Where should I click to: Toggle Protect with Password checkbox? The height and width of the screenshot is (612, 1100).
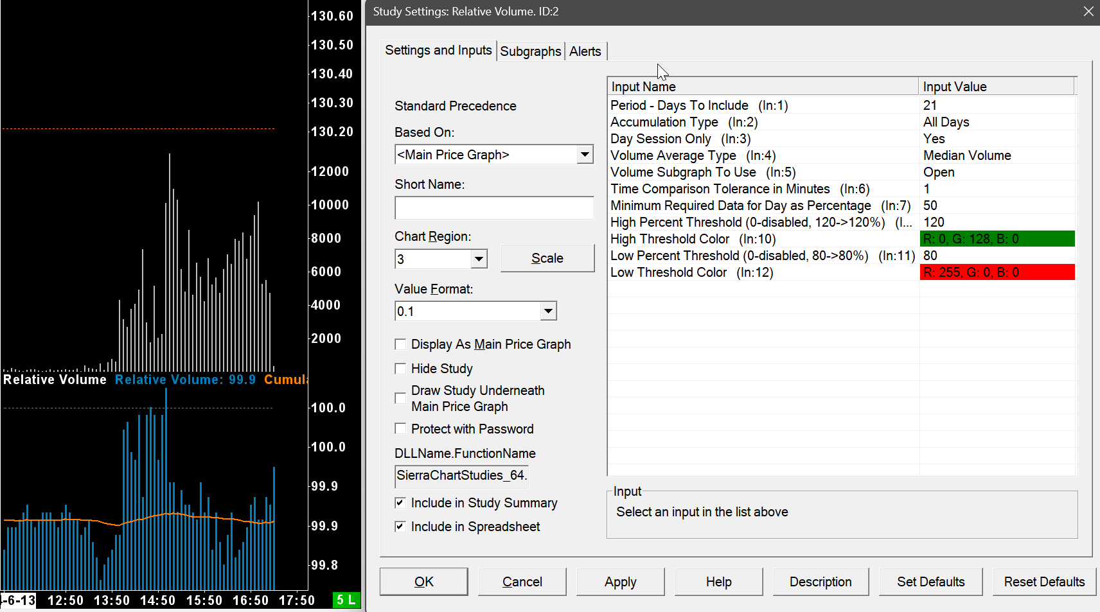pyautogui.click(x=400, y=428)
